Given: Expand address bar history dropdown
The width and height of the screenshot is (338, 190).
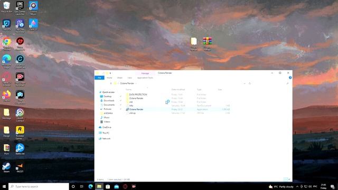Looking at the screenshot, I should pyautogui.click(x=245, y=83).
